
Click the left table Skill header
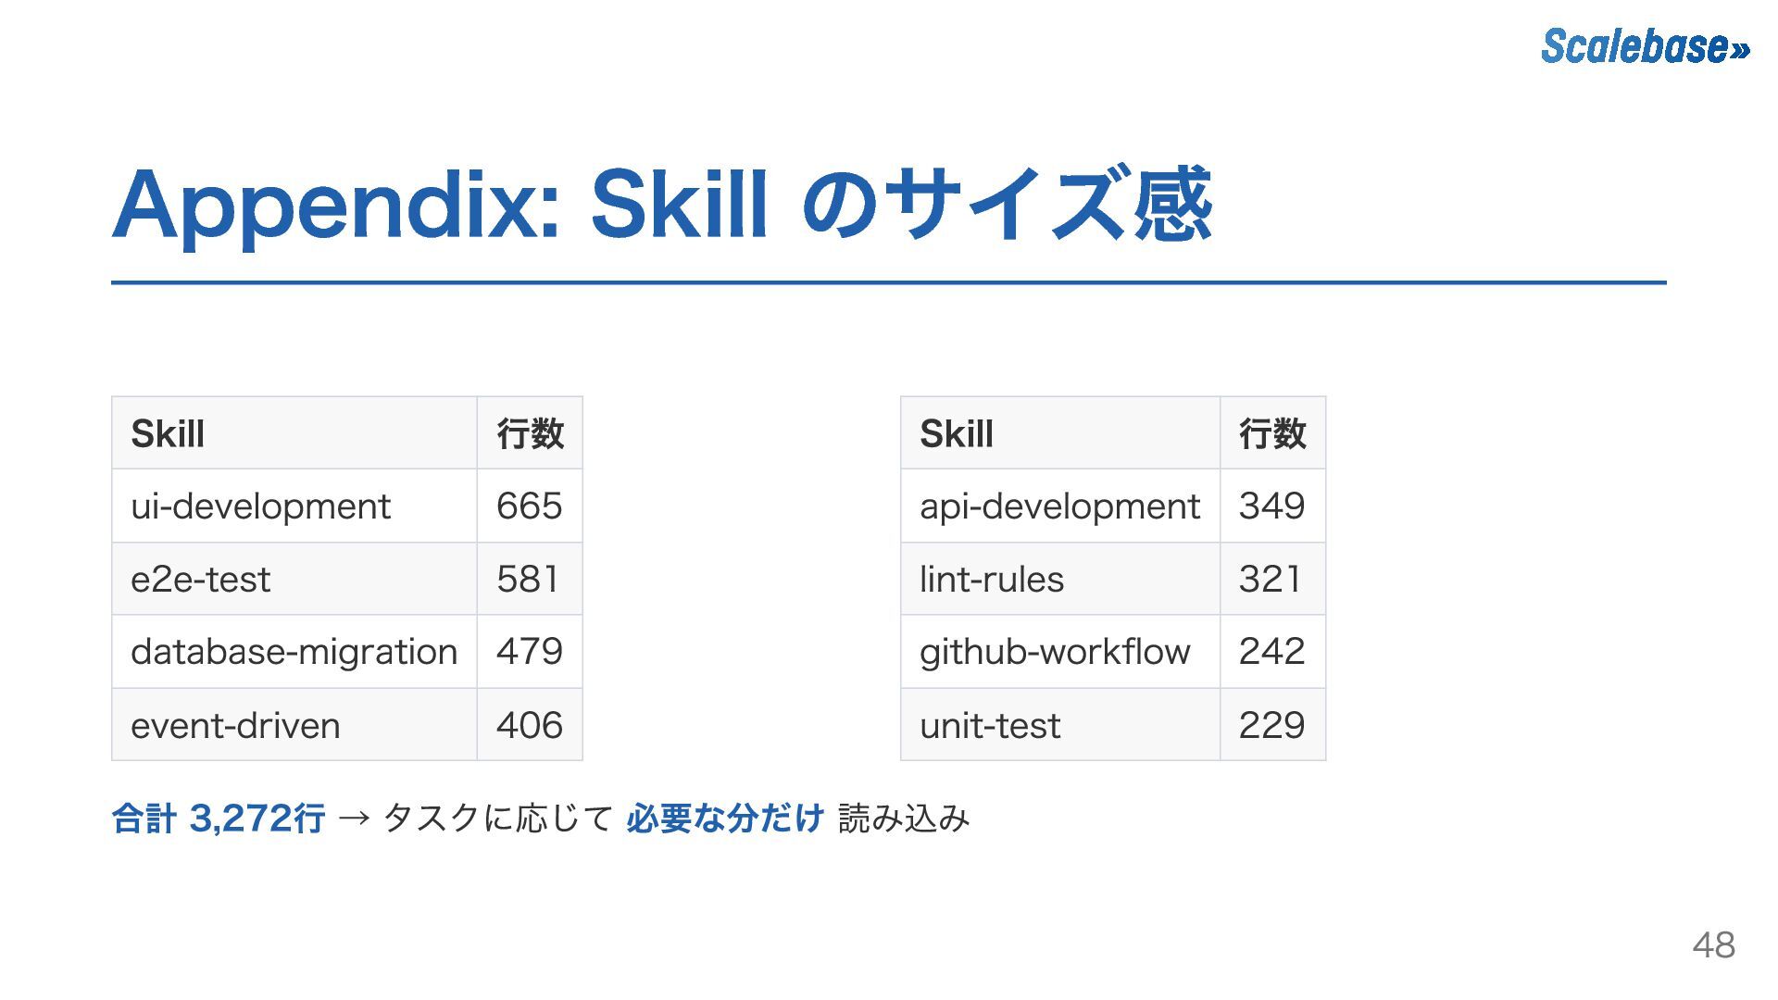pos(168,433)
